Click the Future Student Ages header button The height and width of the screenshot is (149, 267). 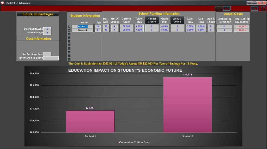(38, 14)
